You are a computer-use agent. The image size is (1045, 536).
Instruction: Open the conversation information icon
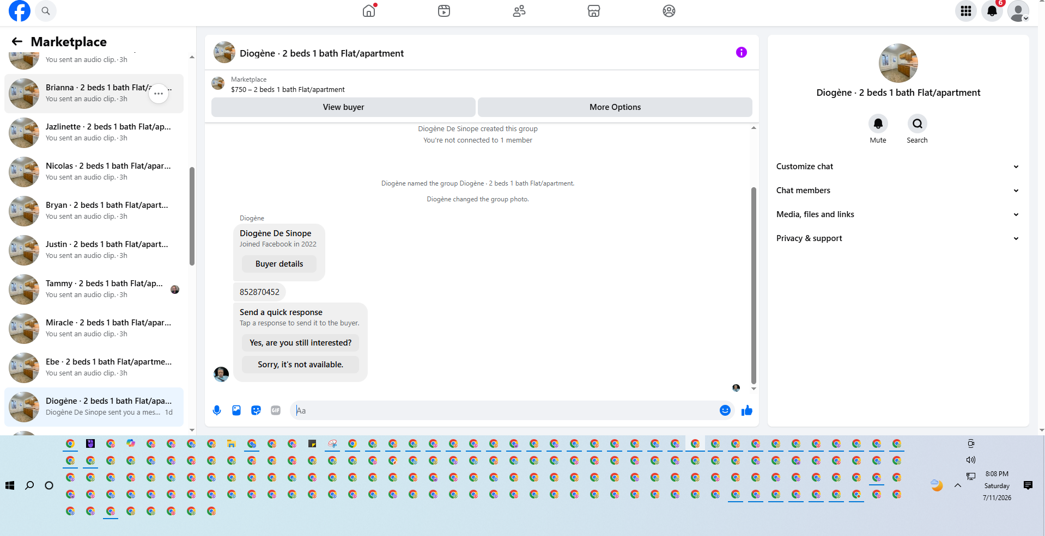tap(742, 52)
